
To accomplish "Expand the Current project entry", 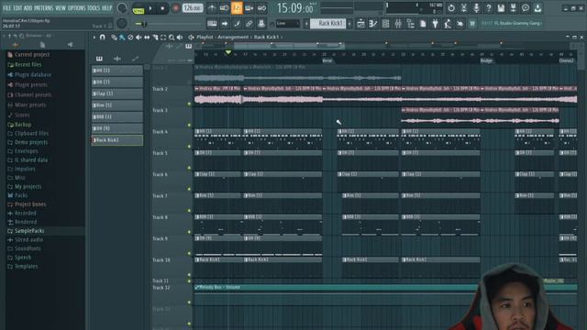I will tap(32, 55).
